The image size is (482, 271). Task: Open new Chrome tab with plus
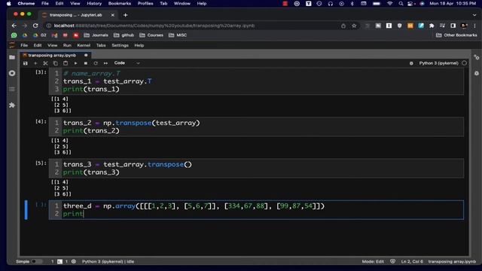pyautogui.click(x=126, y=15)
